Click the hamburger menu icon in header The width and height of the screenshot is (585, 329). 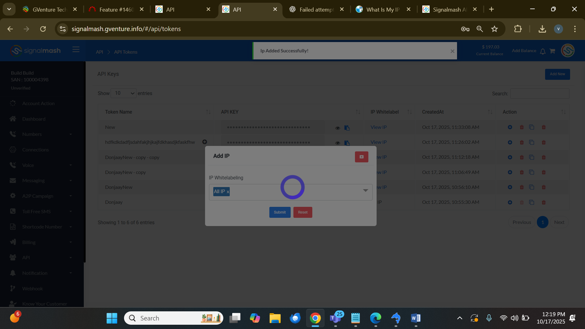76,50
